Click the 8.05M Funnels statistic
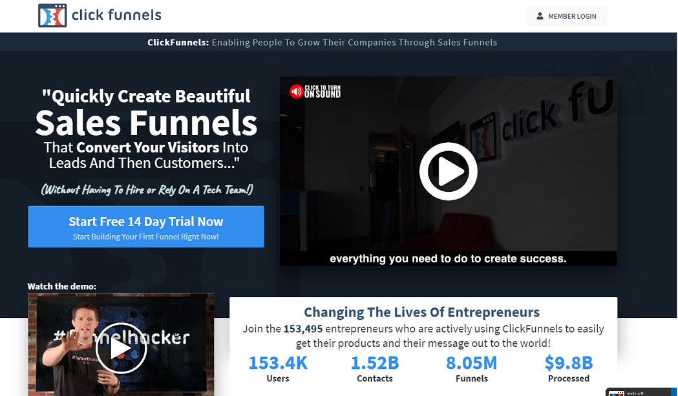The width and height of the screenshot is (678, 396). tap(471, 368)
